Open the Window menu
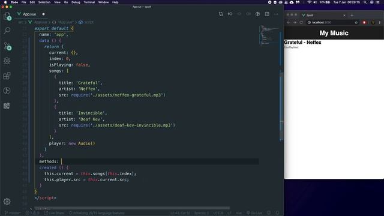The height and width of the screenshot is (216, 384). point(103,2)
